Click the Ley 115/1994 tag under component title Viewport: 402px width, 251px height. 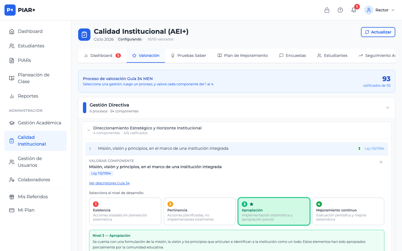tap(101, 173)
